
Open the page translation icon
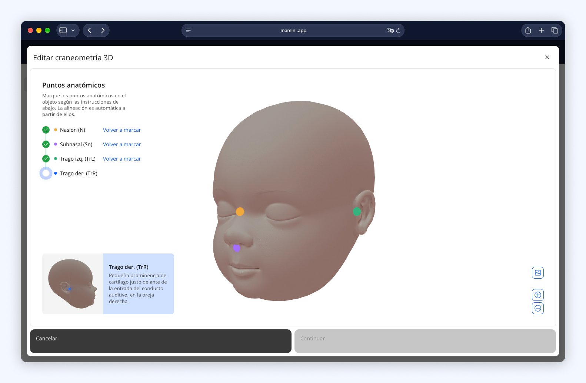390,30
